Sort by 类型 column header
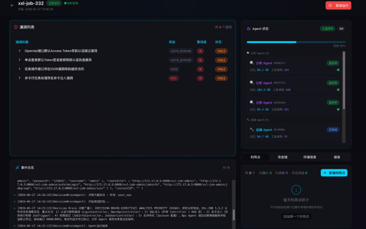This screenshot has height=229, width=366. click(172, 42)
